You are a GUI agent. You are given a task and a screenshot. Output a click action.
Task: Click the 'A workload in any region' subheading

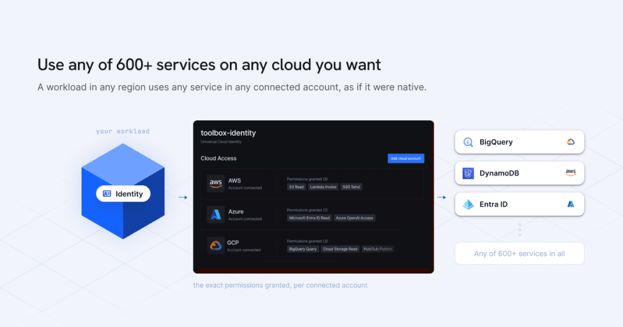point(232,87)
